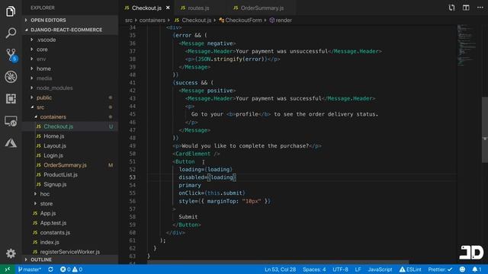Image resolution: width=488 pixels, height=274 pixels.
Task: Open the errors and warnings count
Action: (71, 269)
